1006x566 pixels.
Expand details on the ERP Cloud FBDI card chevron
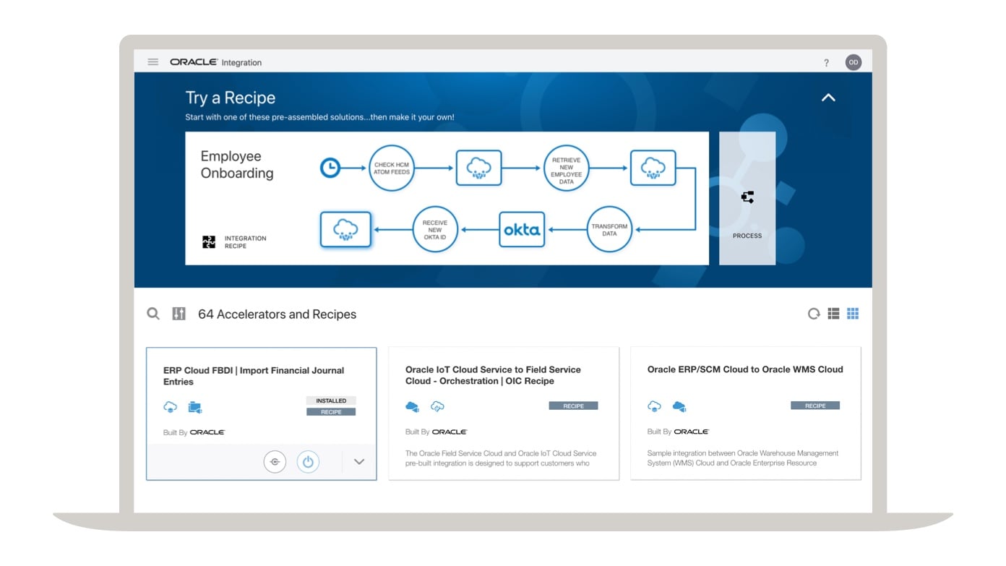[359, 460]
